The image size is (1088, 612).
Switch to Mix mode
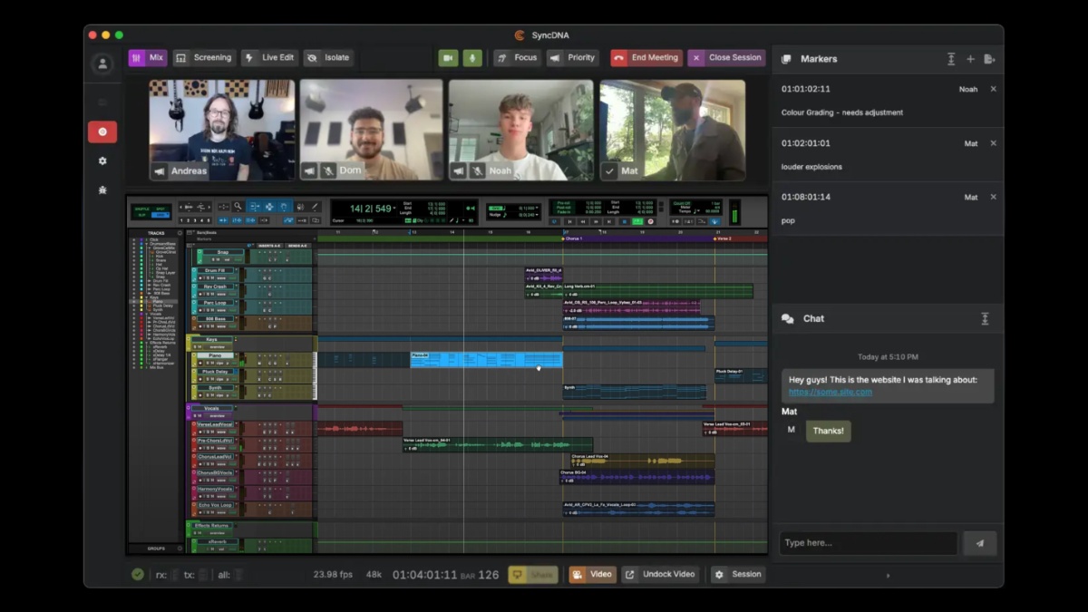tap(148, 57)
